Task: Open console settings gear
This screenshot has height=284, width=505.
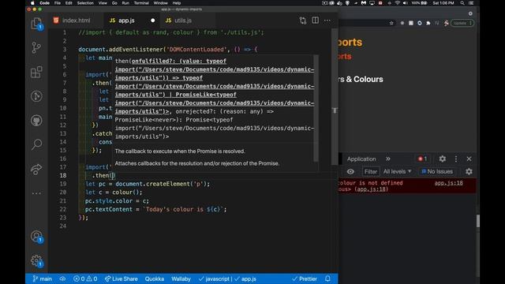Action: 469,172
